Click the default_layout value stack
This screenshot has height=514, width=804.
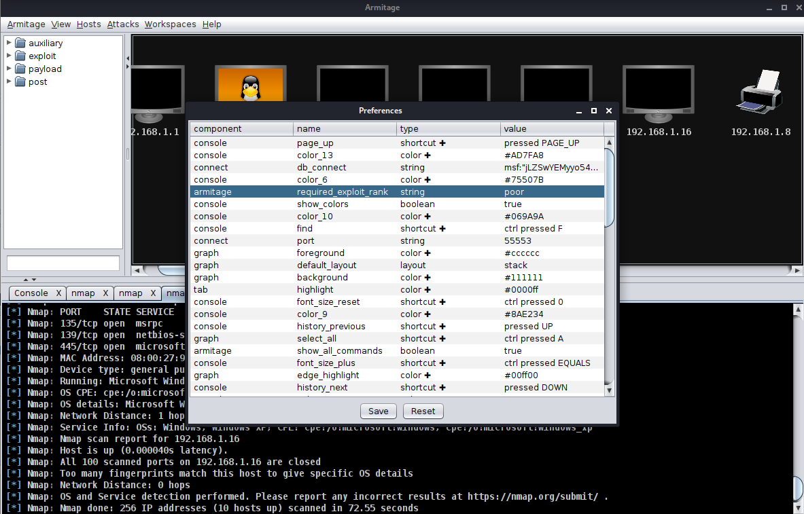click(516, 265)
